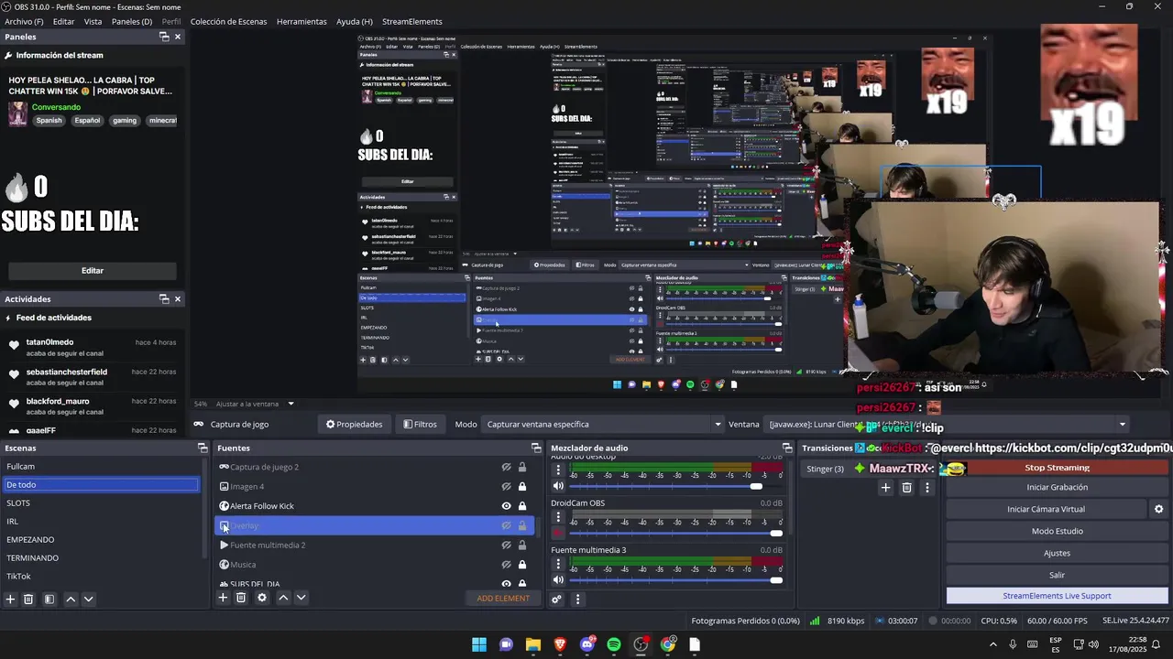Screen dimensions: 1173x659
Task: Open the Archivo (F) menu
Action: [x=24, y=21]
